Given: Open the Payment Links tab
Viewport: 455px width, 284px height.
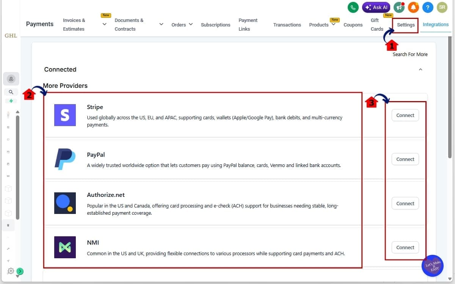Looking at the screenshot, I should pos(248,25).
